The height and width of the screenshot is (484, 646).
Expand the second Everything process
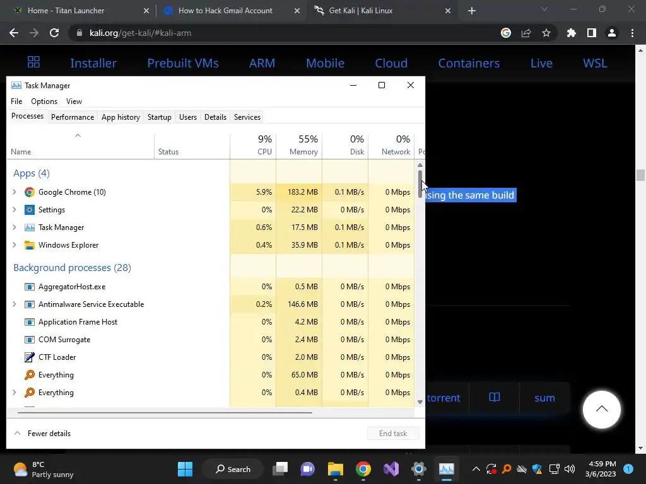15,392
